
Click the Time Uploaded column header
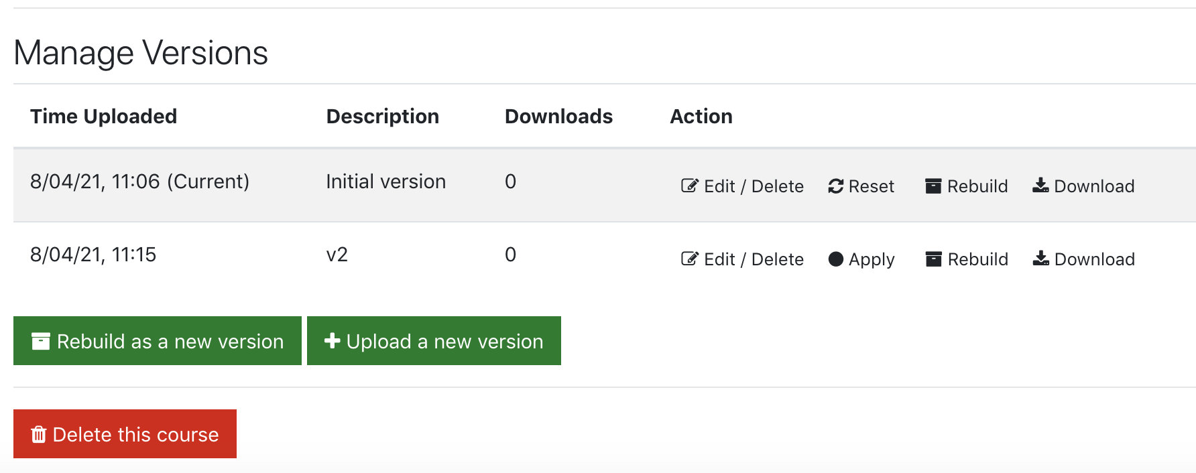[x=104, y=116]
